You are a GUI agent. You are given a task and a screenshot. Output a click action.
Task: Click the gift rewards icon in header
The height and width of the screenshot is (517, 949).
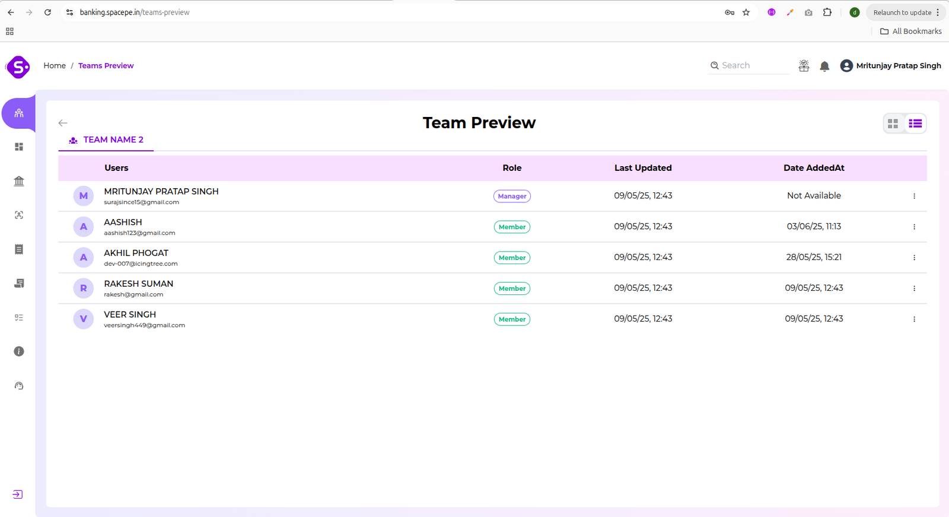[804, 66]
